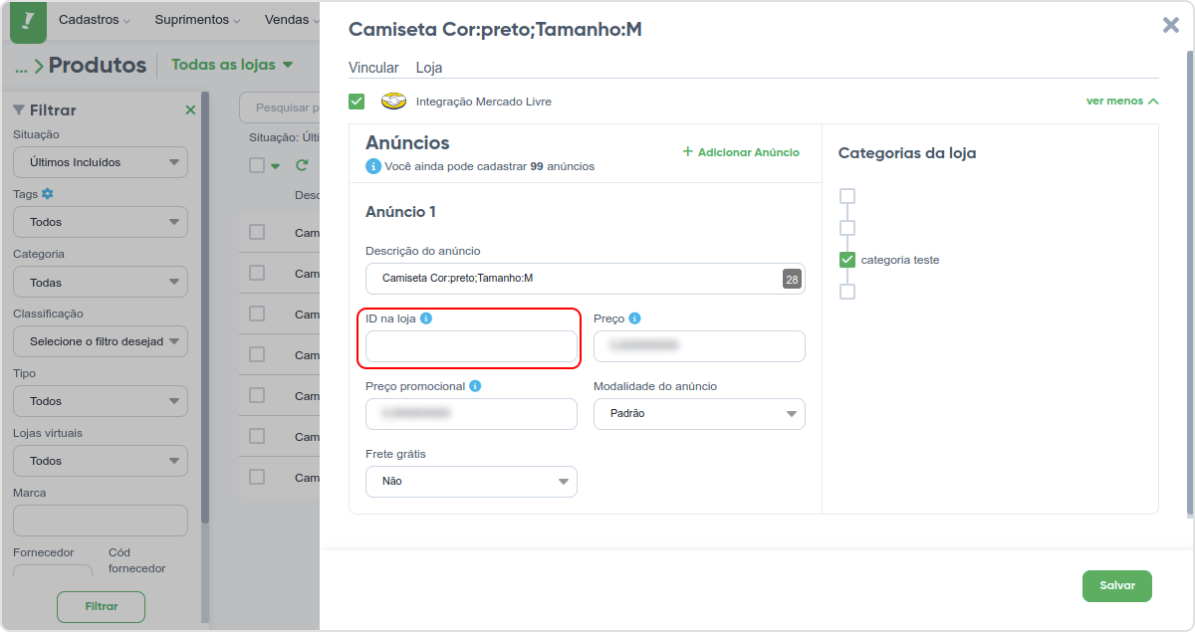The height and width of the screenshot is (632, 1195).
Task: Click the green app logo icon
Action: coord(28,21)
